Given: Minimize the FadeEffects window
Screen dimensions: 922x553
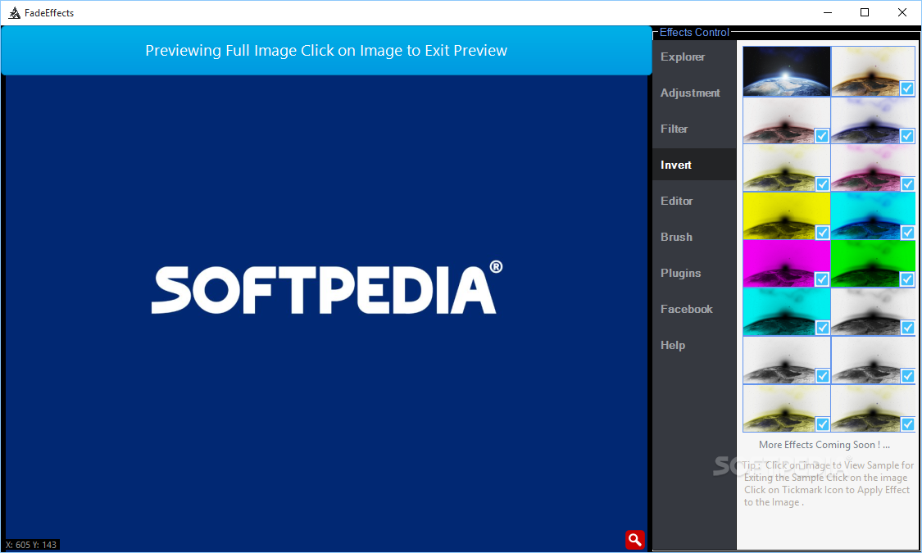Looking at the screenshot, I should coord(827,12).
